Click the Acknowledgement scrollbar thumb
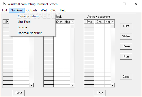 click(113, 26)
